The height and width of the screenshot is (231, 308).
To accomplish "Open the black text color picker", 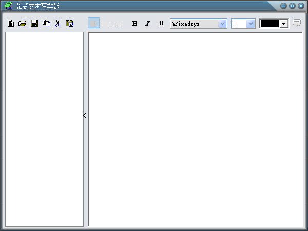I will [x=283, y=24].
